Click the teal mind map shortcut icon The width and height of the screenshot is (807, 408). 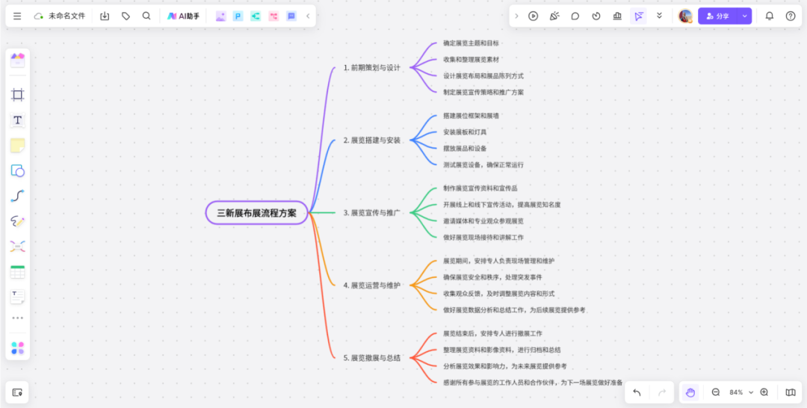(x=256, y=16)
